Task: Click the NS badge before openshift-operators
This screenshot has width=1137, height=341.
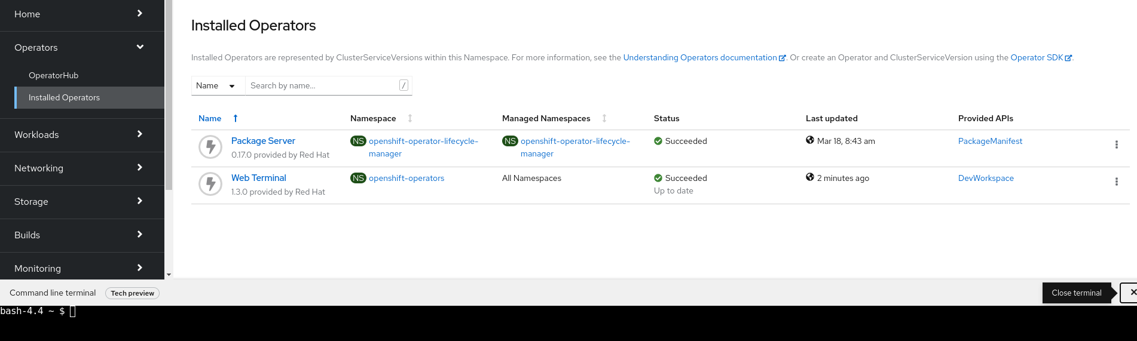Action: click(358, 178)
